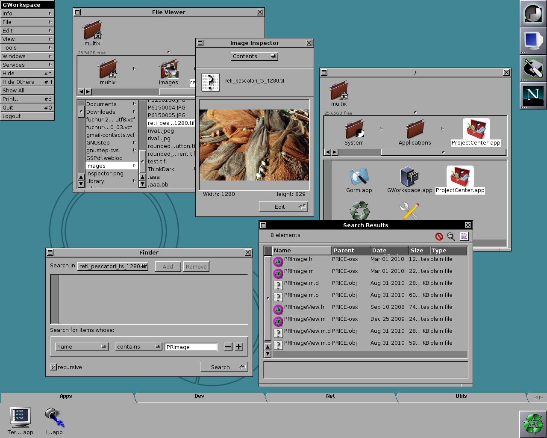Image resolution: width=547 pixels, height=438 pixels.
Task: Click the plus button to add search criterion
Action: (239, 347)
